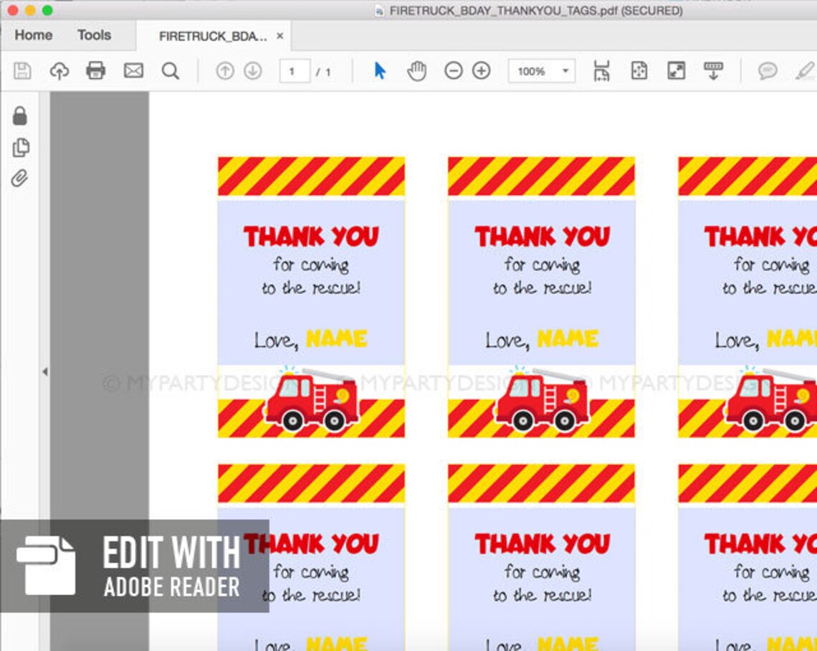Screen dimensions: 817x651
Task: Go to next page arrow
Action: 253,70
